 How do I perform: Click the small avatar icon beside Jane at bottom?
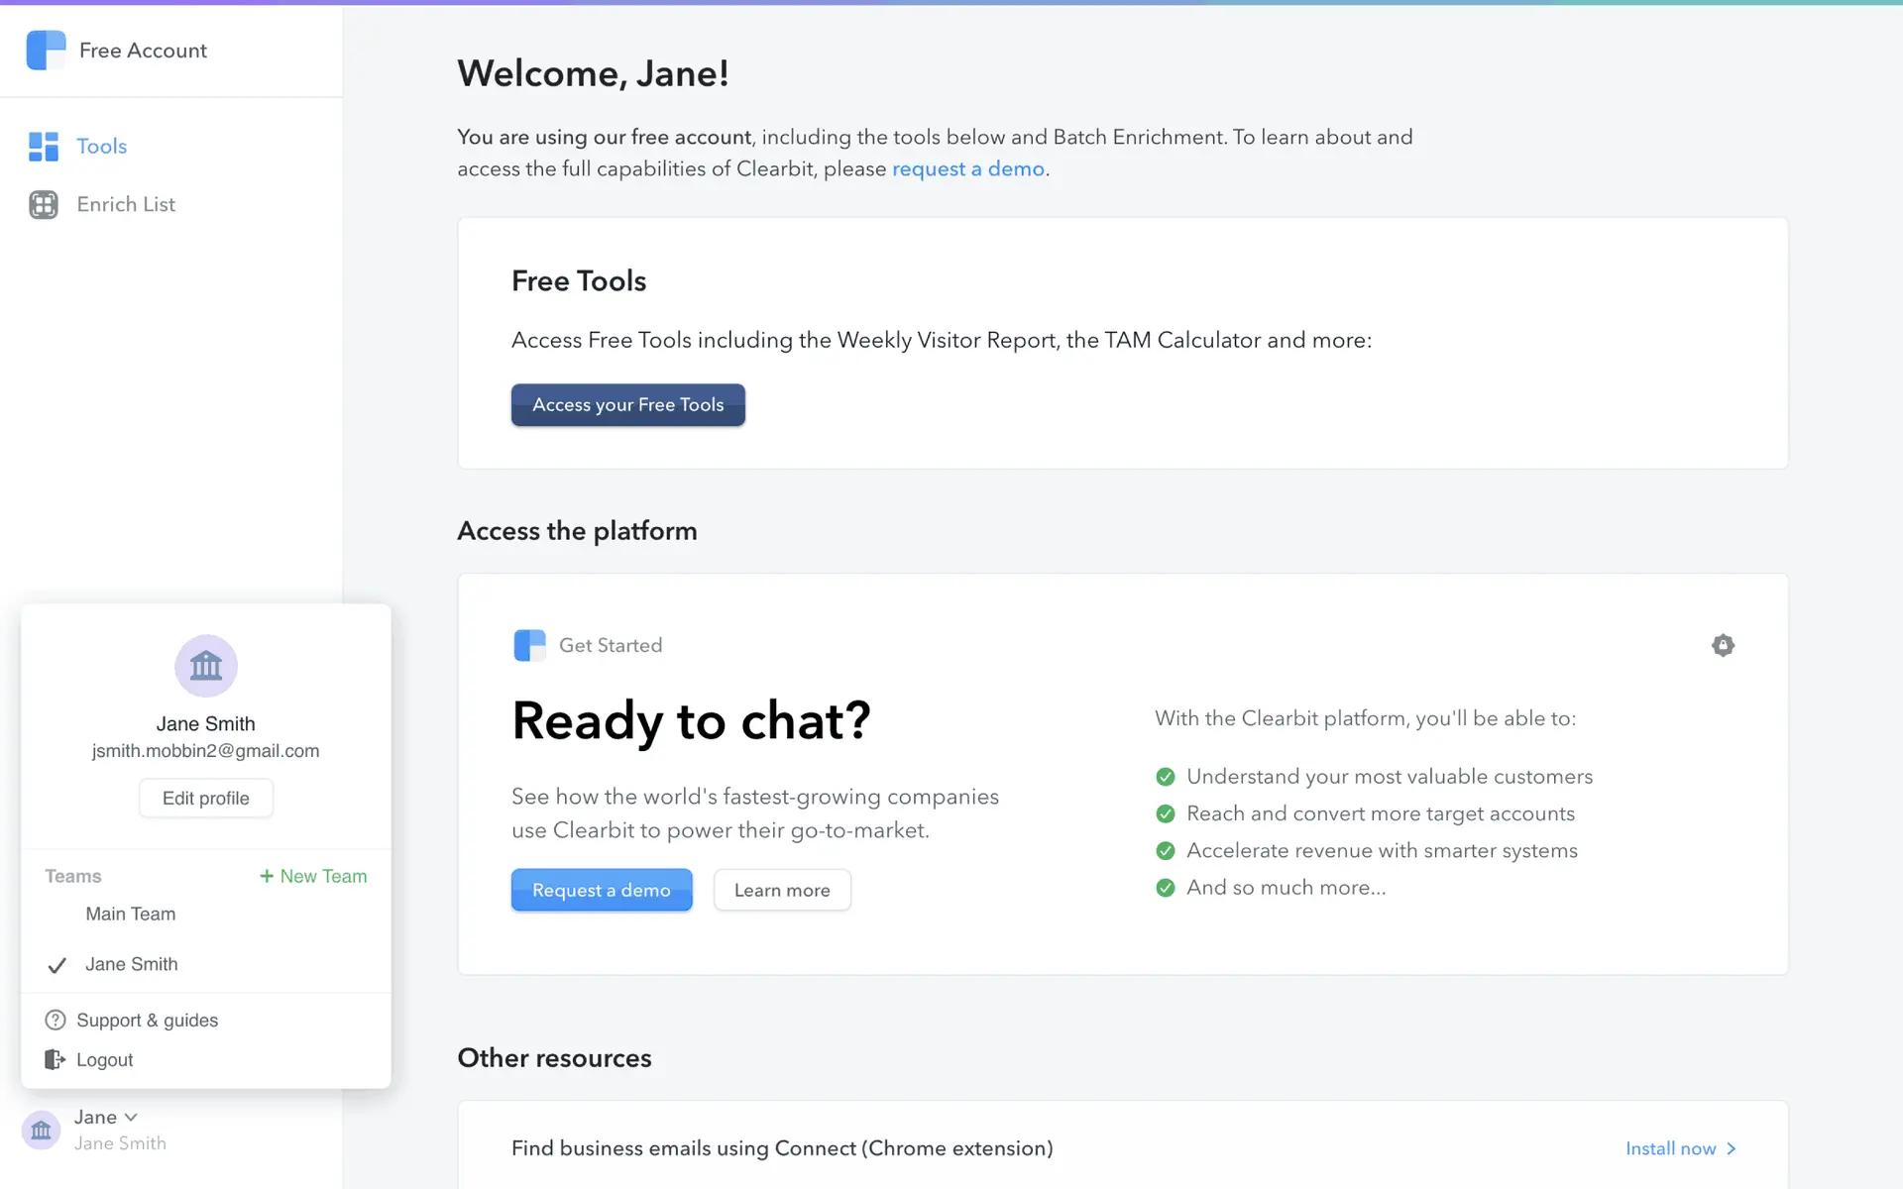tap(42, 1130)
